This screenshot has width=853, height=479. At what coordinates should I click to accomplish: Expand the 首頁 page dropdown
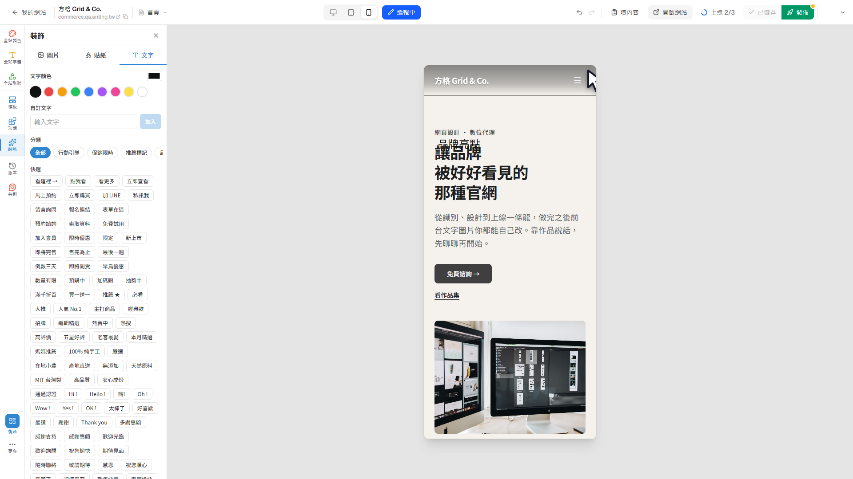(x=153, y=12)
